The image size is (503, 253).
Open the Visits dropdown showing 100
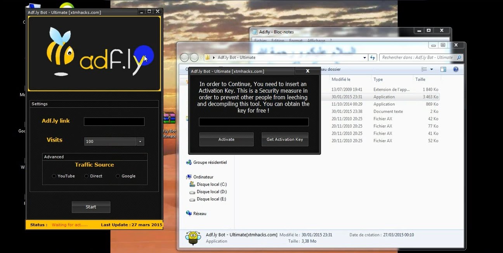[x=140, y=142]
